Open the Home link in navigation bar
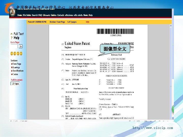Image resolution: width=183 pixels, height=137 pixels. 20,15
